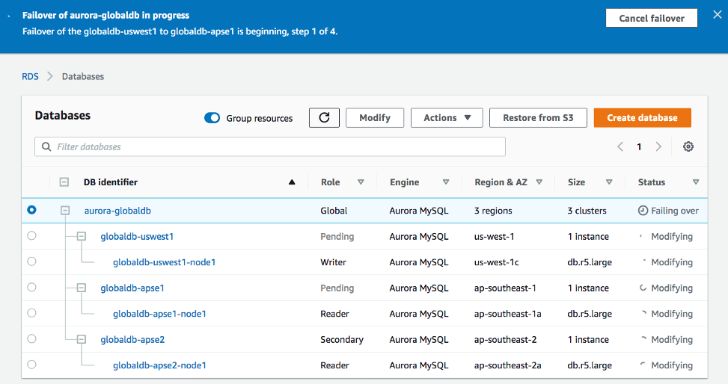Image resolution: width=728 pixels, height=384 pixels.
Task: Toggle the Group resources switch
Action: coord(212,118)
